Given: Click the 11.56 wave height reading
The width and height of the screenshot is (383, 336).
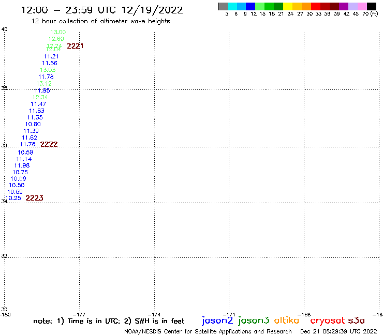Looking at the screenshot, I should (x=50, y=63).
